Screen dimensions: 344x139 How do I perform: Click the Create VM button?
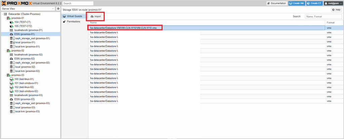297,3
